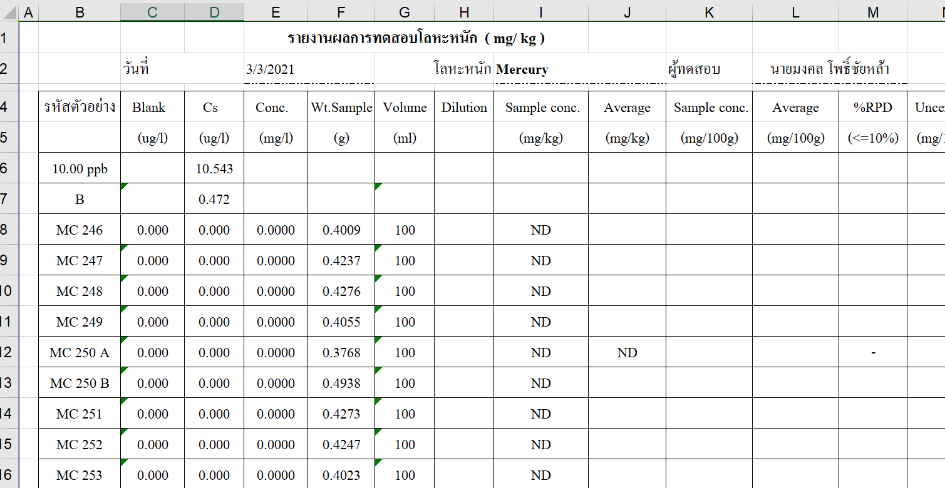Click weight value 0.4023

click(x=341, y=475)
